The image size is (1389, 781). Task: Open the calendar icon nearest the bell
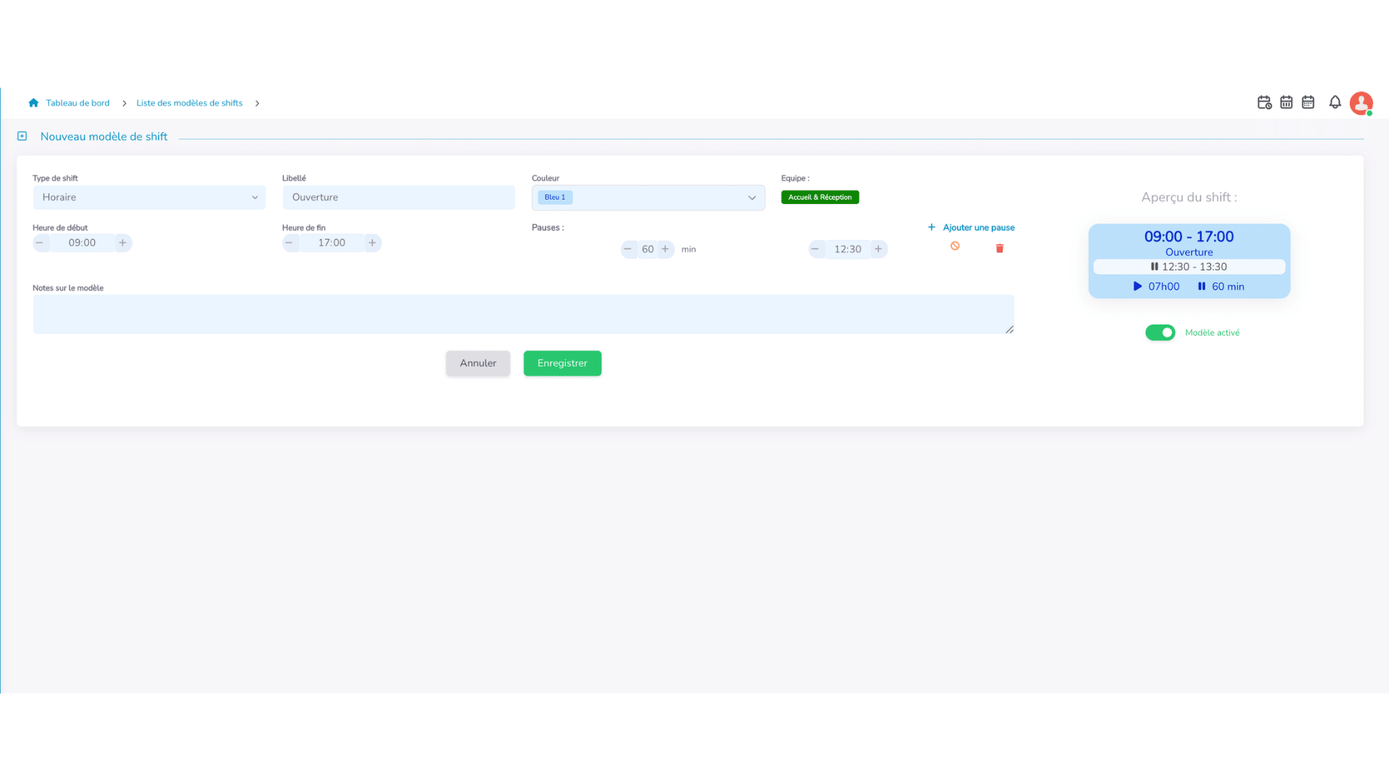(1308, 103)
